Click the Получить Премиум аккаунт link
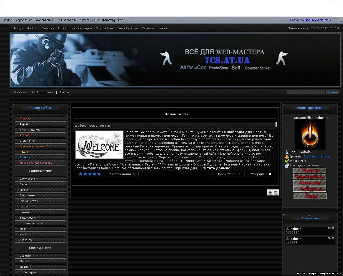The image size is (343, 276). (311, 20)
